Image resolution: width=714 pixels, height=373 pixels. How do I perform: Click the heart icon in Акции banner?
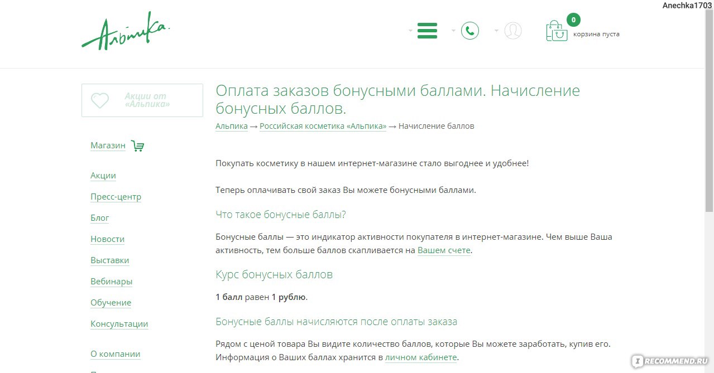coord(100,101)
